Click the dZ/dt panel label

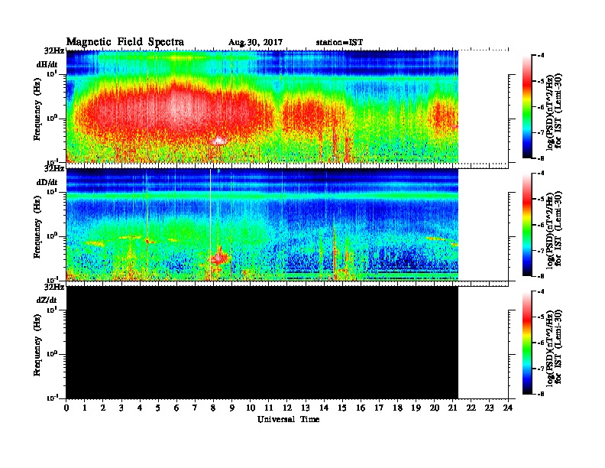(x=47, y=300)
